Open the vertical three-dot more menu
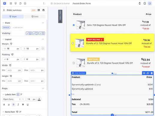This screenshot has width=155, height=116. 43,3
